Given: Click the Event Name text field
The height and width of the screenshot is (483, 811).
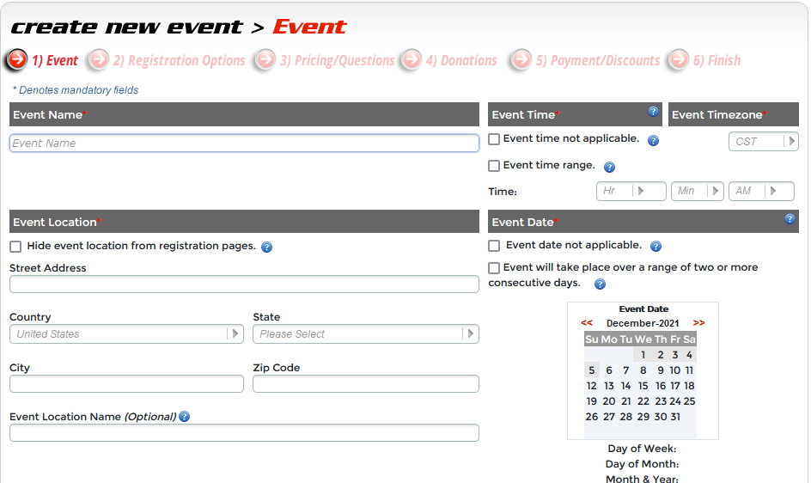Looking at the screenshot, I should coord(244,144).
